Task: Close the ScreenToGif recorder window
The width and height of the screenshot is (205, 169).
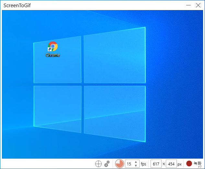Action: point(198,5)
